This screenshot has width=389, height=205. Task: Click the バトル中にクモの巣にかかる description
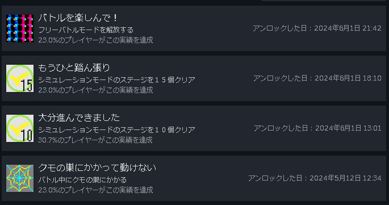tap(82, 179)
